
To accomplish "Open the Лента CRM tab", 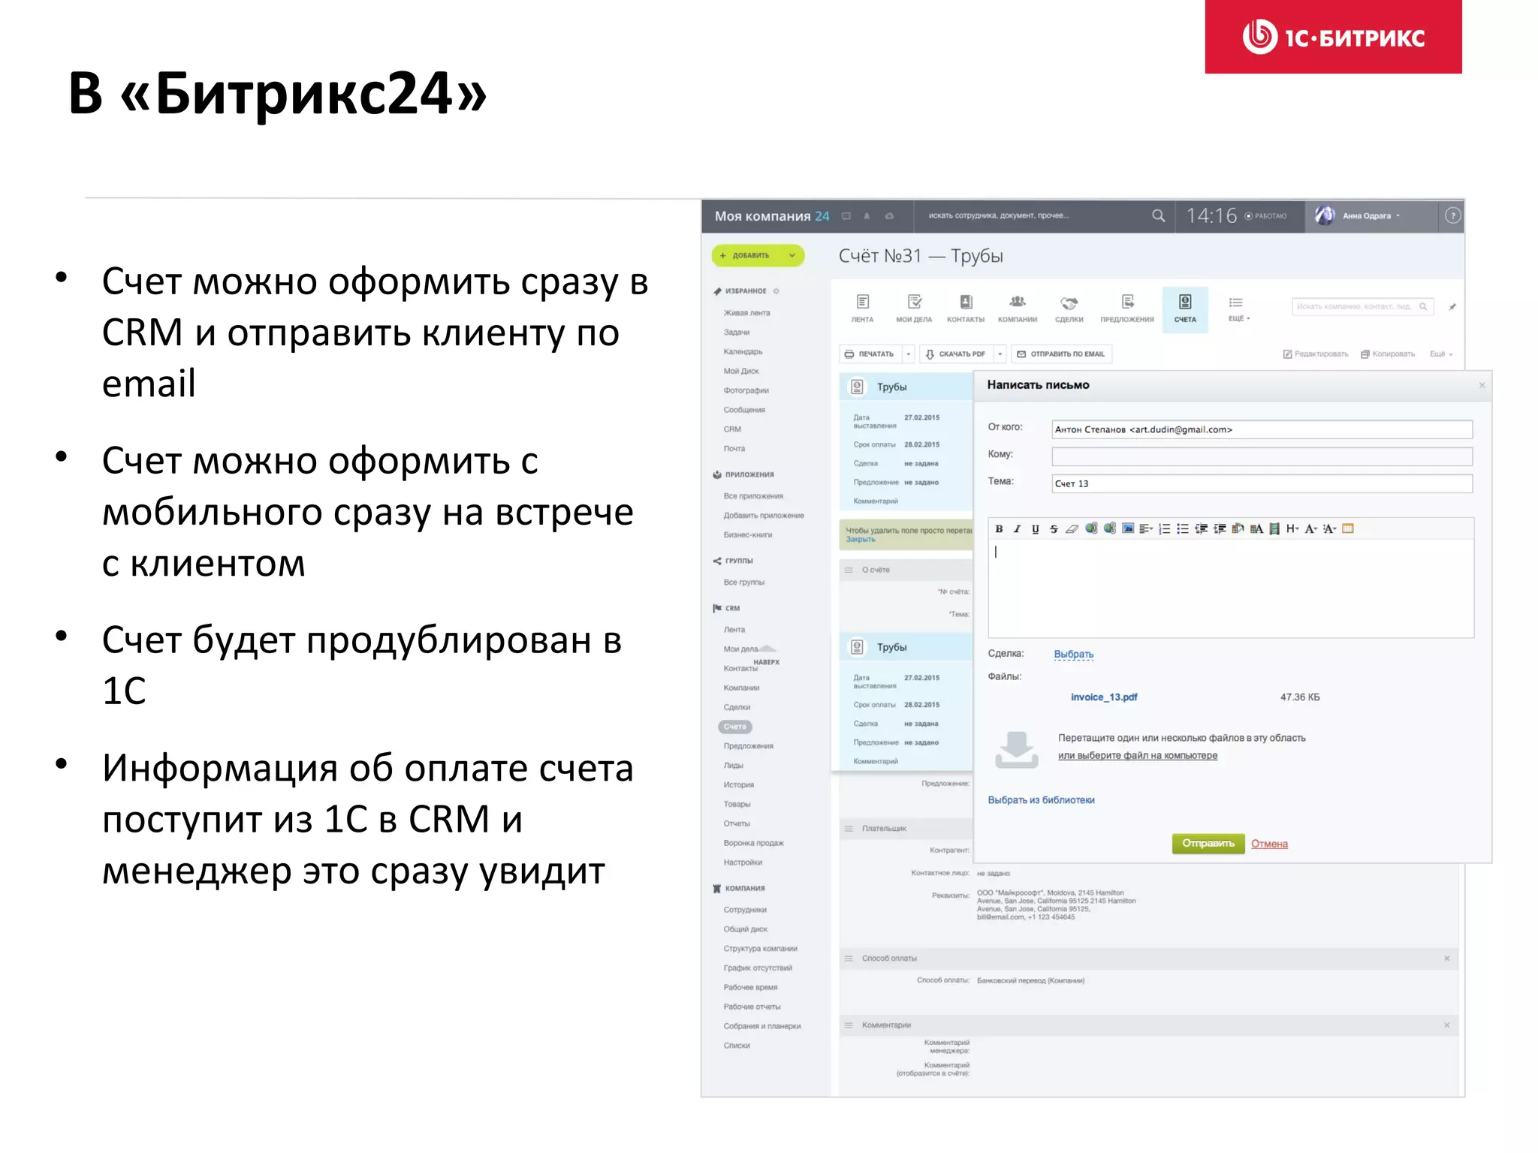I will click(x=862, y=309).
